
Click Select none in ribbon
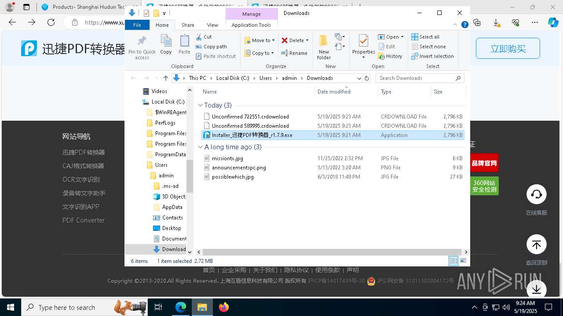[428, 47]
